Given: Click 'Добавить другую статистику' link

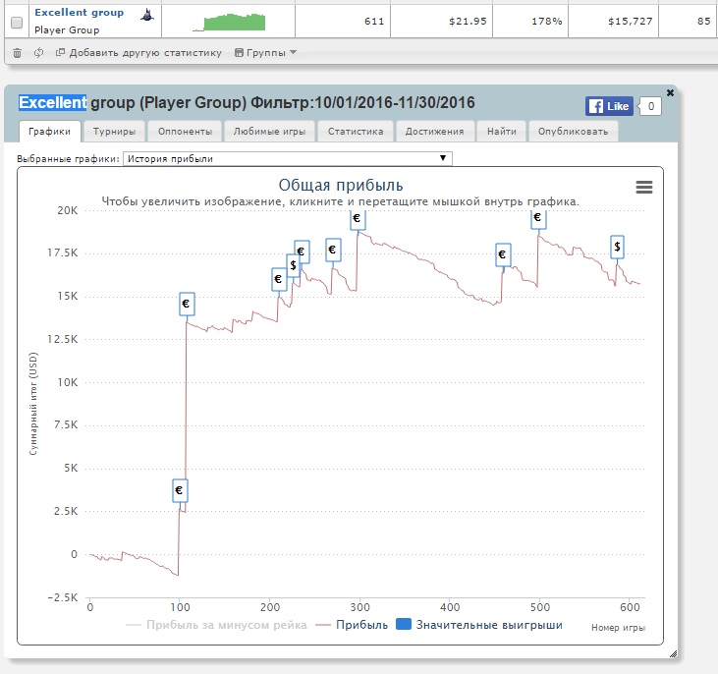Looking at the screenshot, I should 138,53.
